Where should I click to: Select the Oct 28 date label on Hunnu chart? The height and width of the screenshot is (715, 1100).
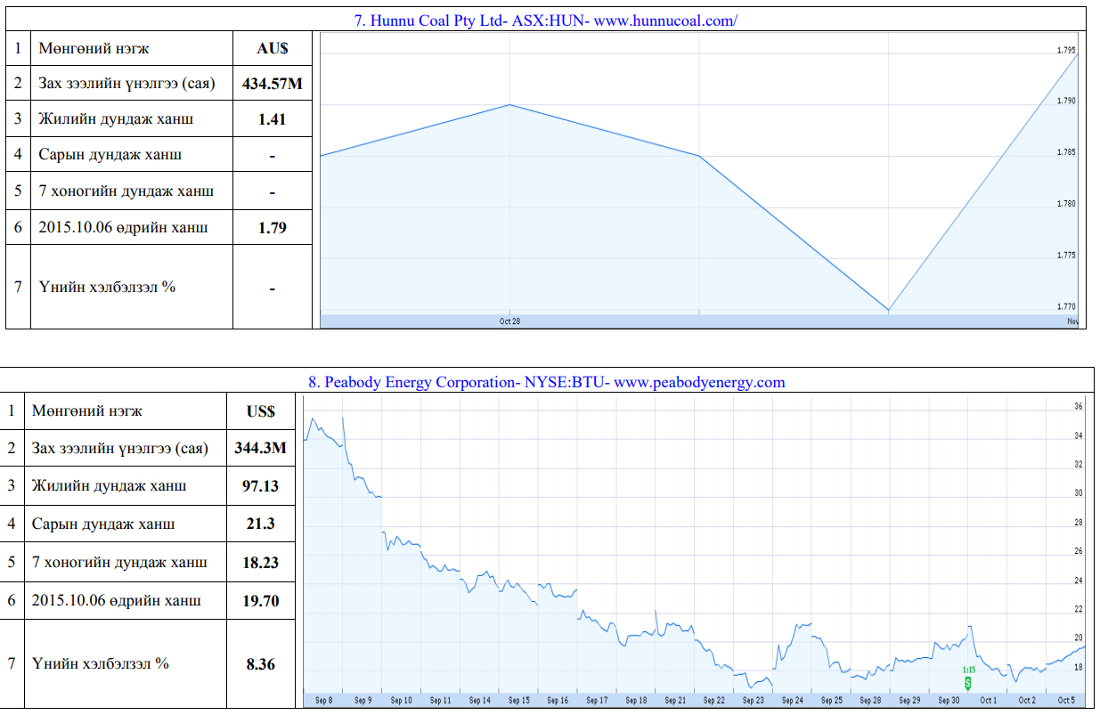(x=509, y=321)
